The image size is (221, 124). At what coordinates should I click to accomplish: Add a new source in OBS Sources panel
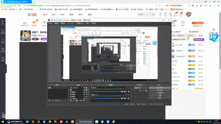coord(71,101)
